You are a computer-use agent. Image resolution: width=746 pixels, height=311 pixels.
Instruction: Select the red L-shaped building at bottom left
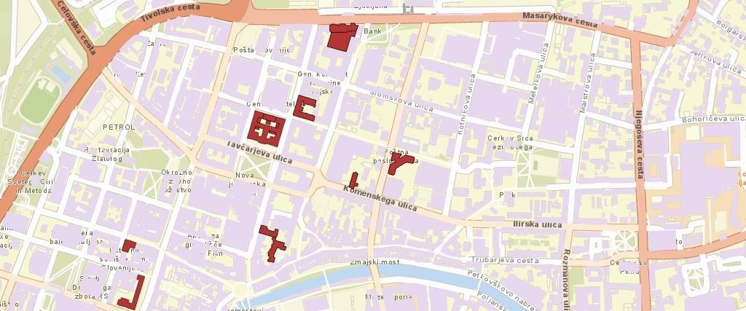133,293
